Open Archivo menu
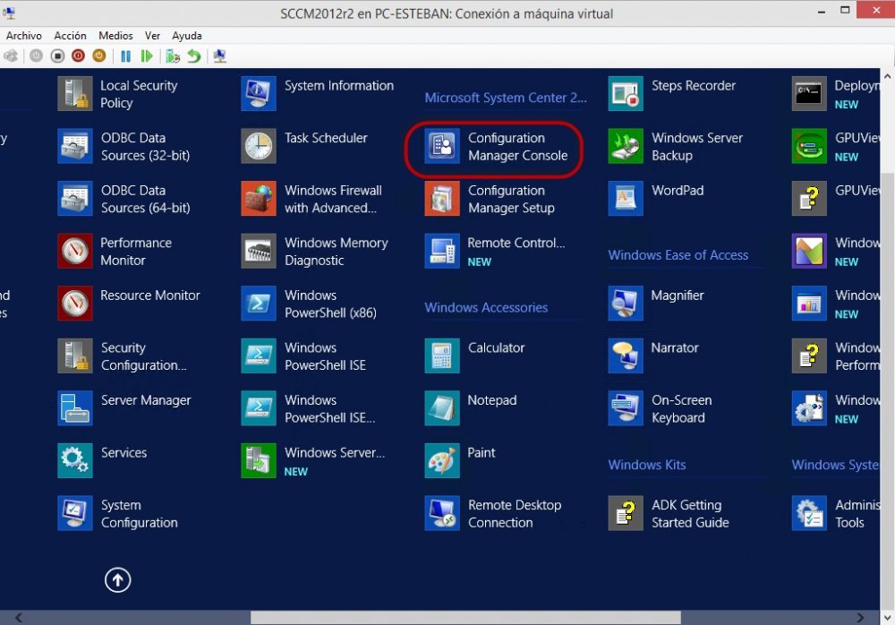This screenshot has width=895, height=625. [24, 36]
